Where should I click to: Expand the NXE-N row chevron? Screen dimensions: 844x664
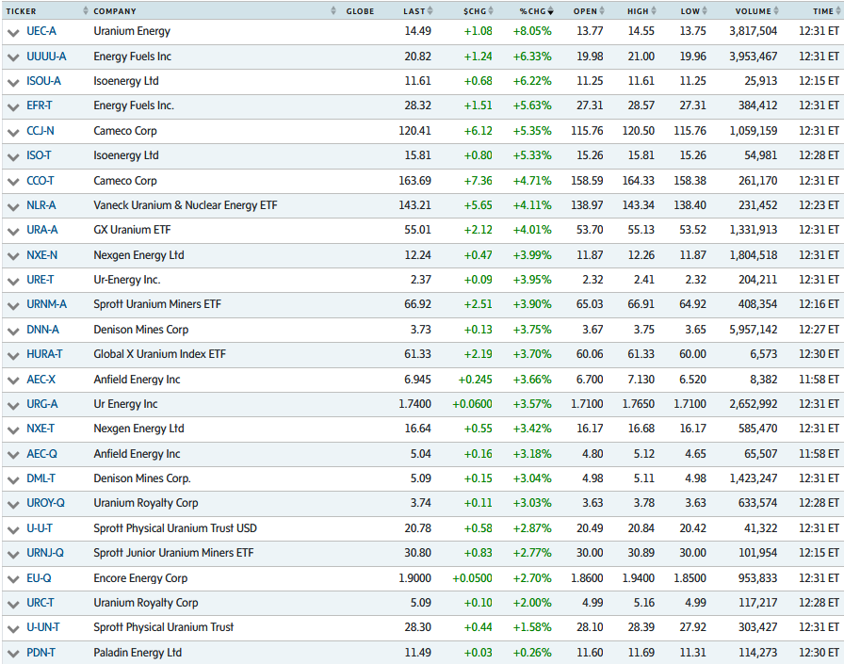13,256
